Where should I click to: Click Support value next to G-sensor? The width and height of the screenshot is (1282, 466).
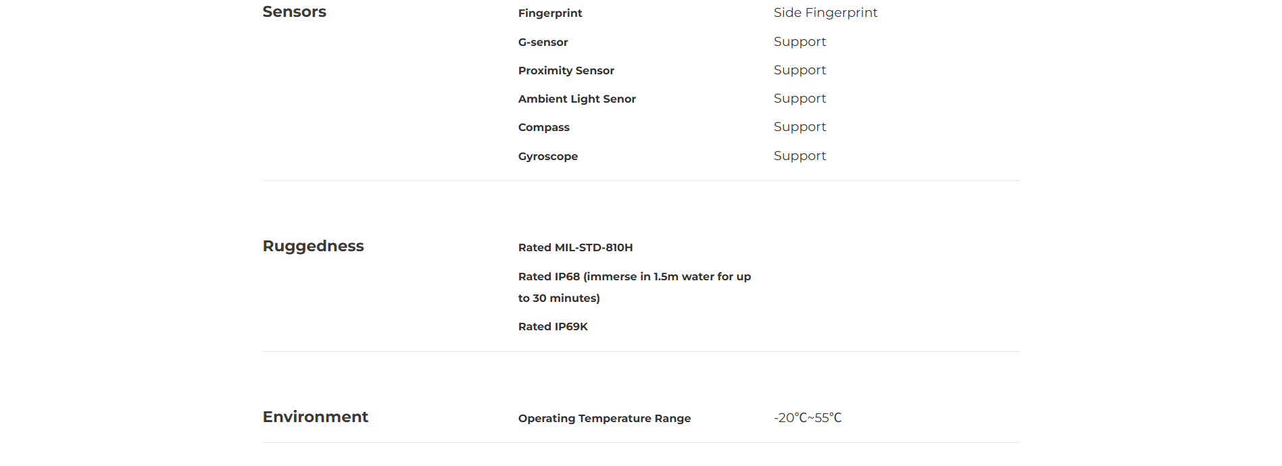799,42
